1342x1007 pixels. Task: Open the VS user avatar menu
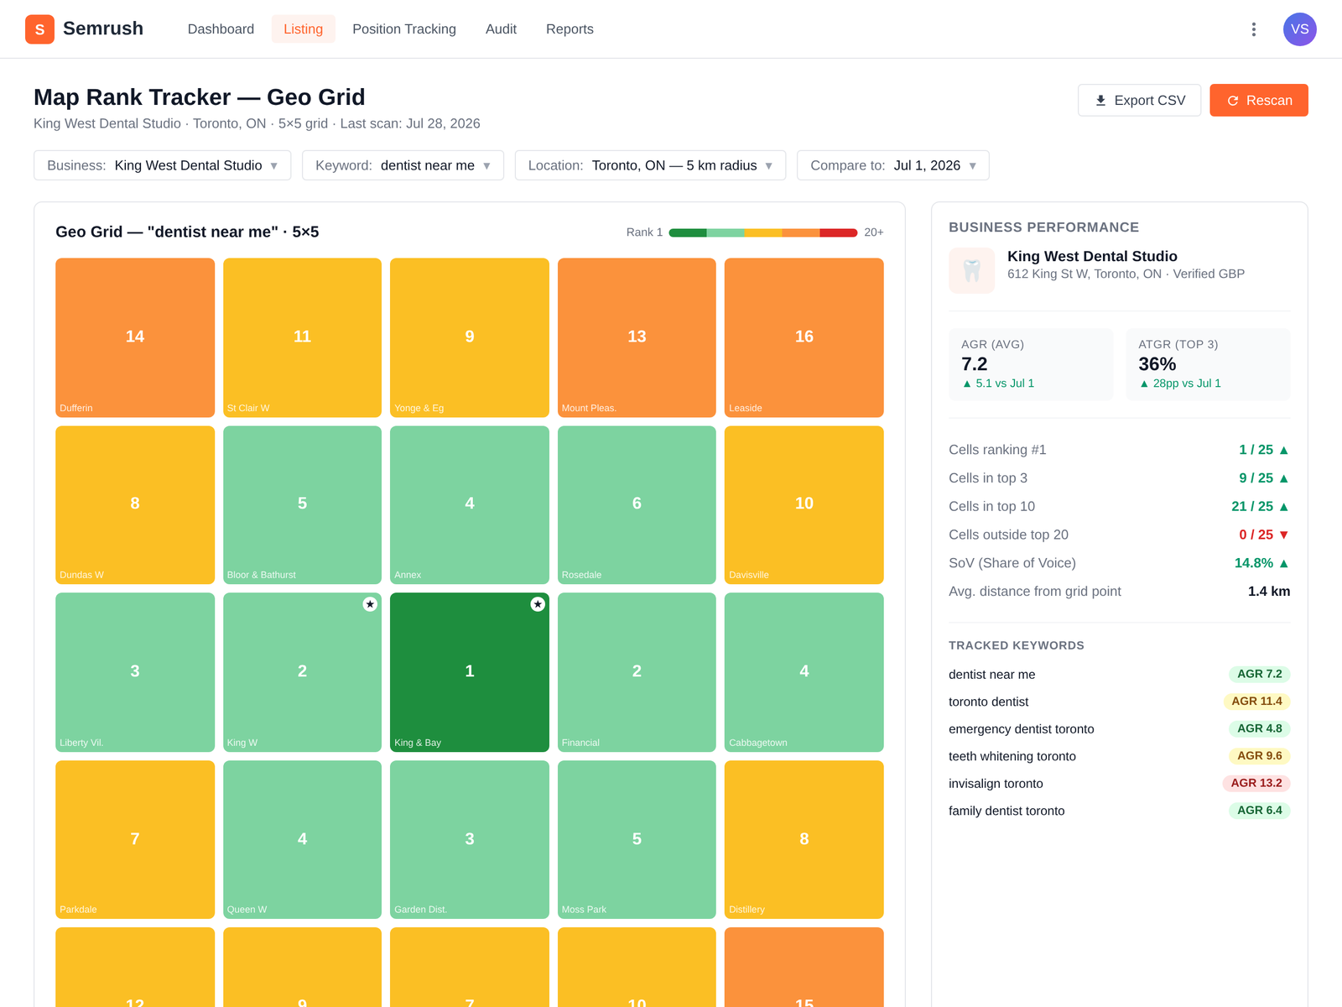[1299, 29]
